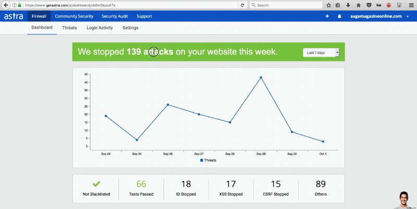Click the astra logo
Screen dimensions: 417x209
(14, 16)
